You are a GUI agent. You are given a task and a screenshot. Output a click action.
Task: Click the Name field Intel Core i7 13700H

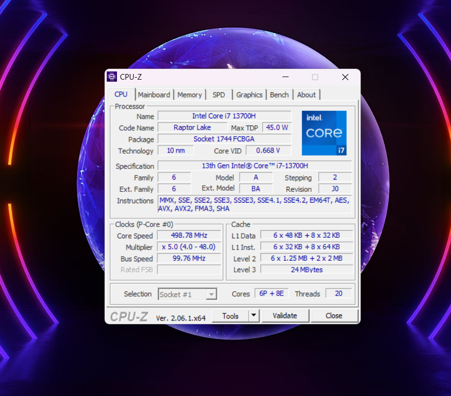point(224,116)
